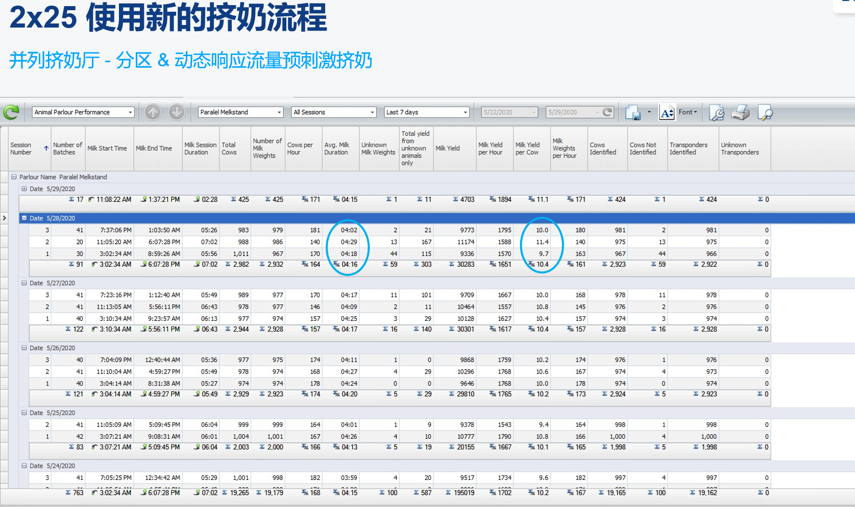Click the Cows Not Identified column header

647,148
